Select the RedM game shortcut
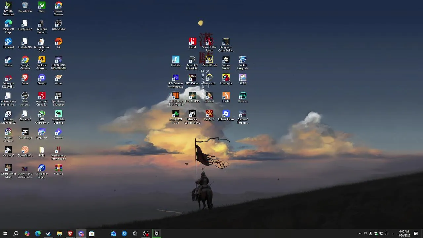This screenshot has height=238, width=423. point(192,44)
